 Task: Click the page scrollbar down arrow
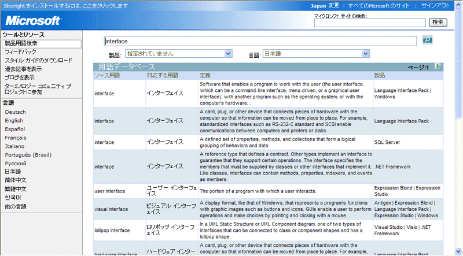[x=458, y=252]
